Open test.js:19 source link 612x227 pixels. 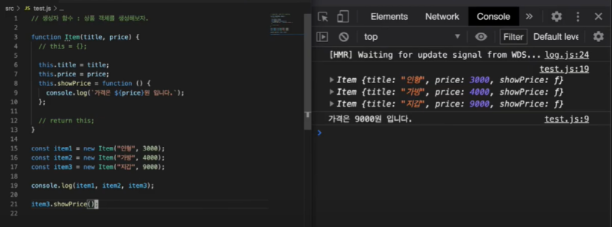[x=564, y=70]
